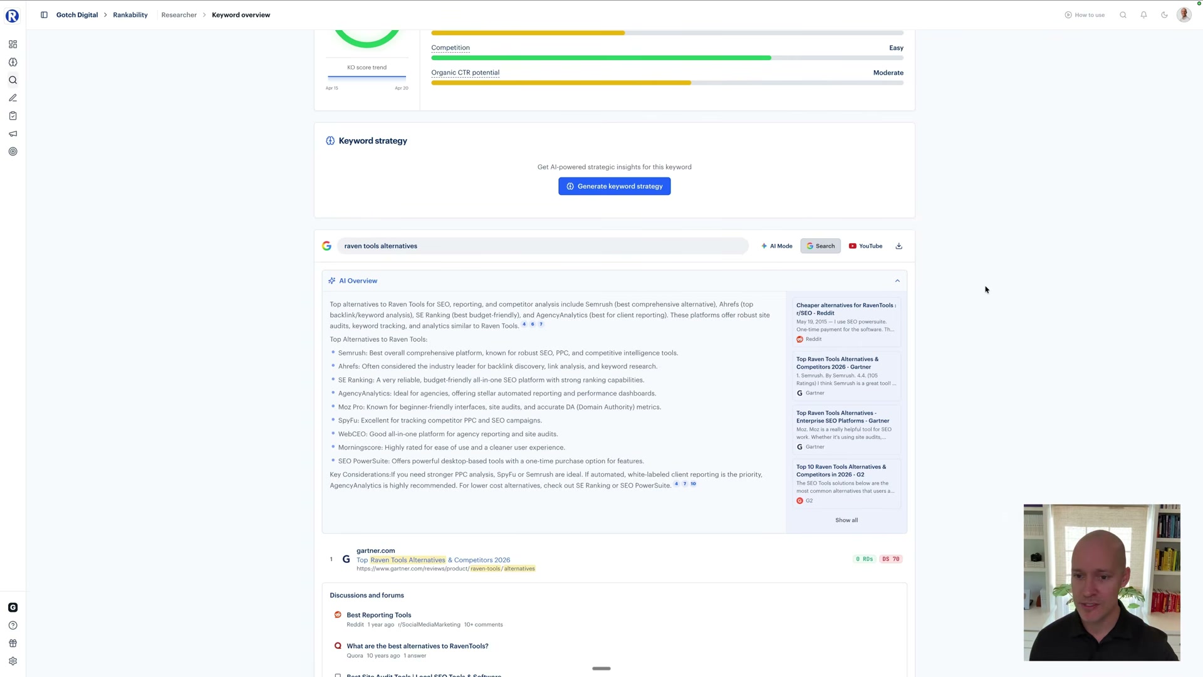Click Generate keyword strategy button
The width and height of the screenshot is (1203, 677).
pos(614,186)
